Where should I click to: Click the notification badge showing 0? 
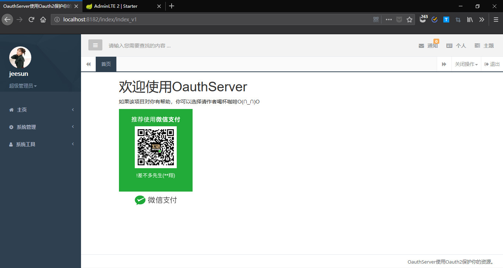click(436, 42)
